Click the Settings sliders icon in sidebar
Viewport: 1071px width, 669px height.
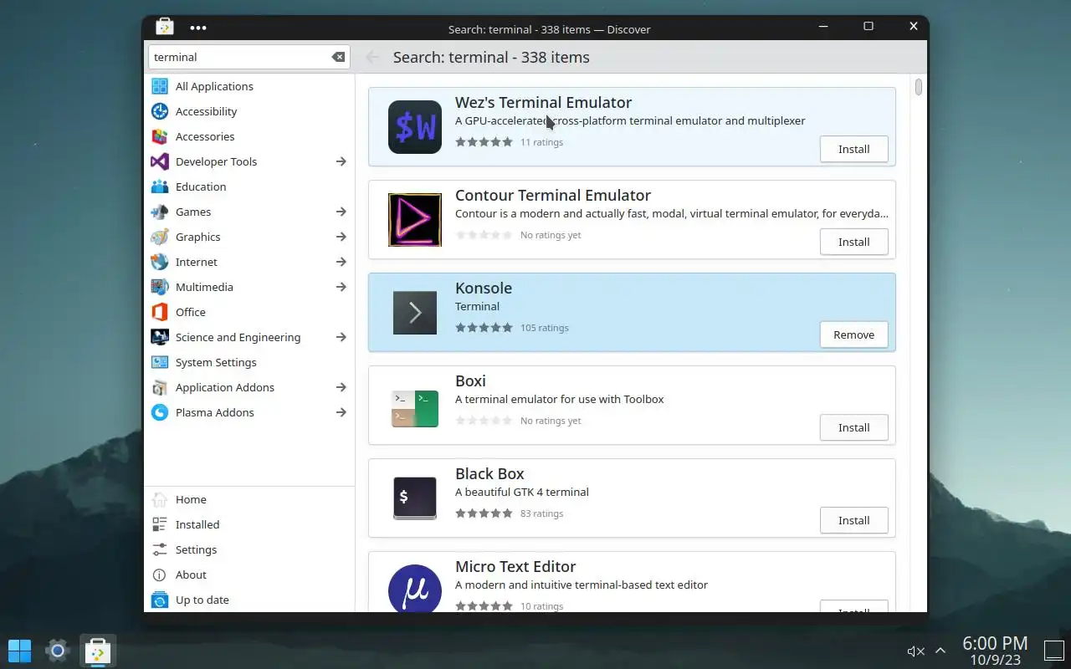pyautogui.click(x=160, y=549)
